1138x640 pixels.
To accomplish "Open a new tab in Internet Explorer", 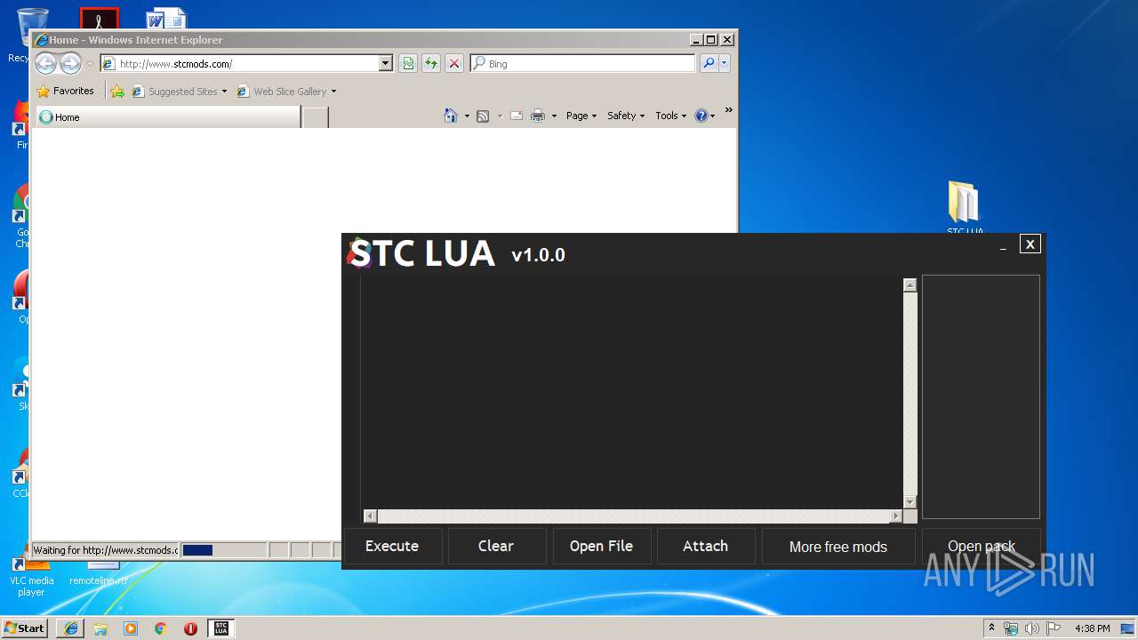I will pyautogui.click(x=316, y=117).
